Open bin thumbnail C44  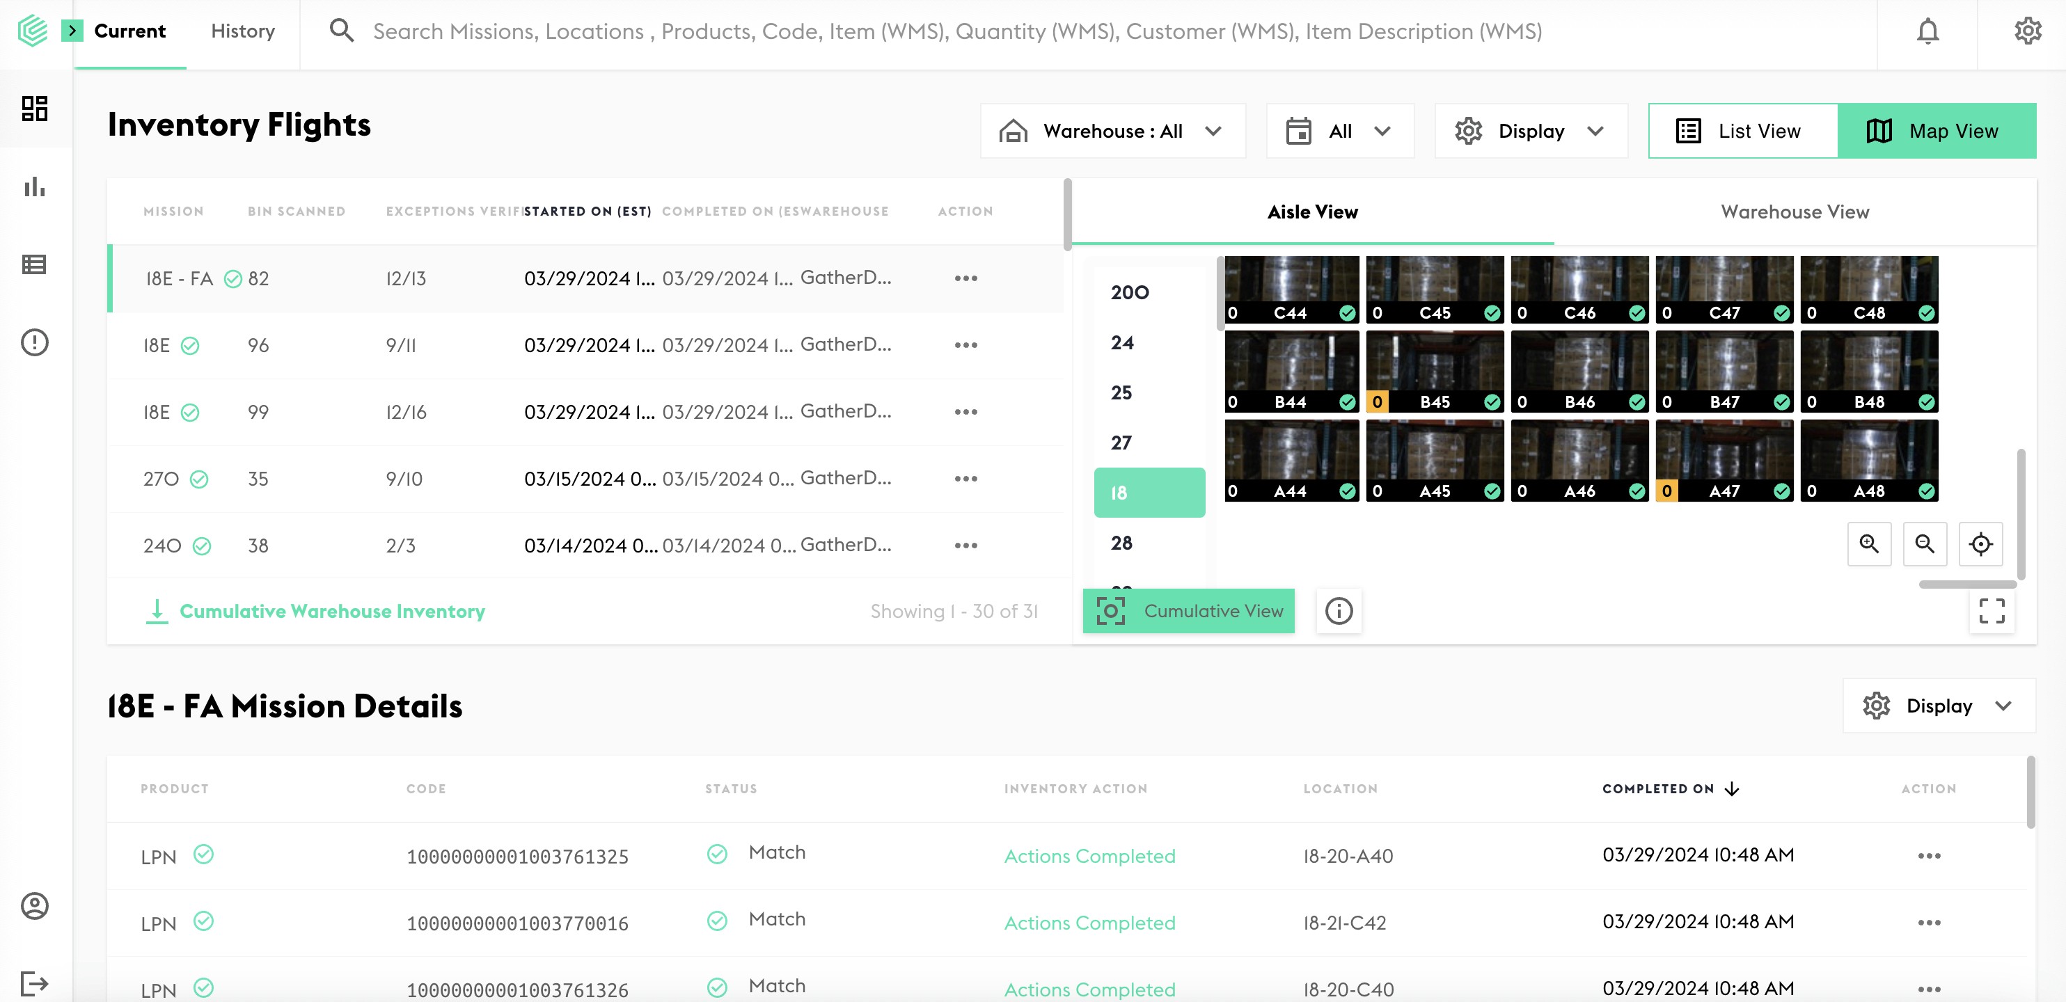tap(1291, 289)
